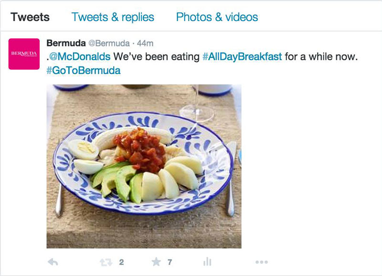View tweet activity bar-chart icon

pyautogui.click(x=207, y=262)
